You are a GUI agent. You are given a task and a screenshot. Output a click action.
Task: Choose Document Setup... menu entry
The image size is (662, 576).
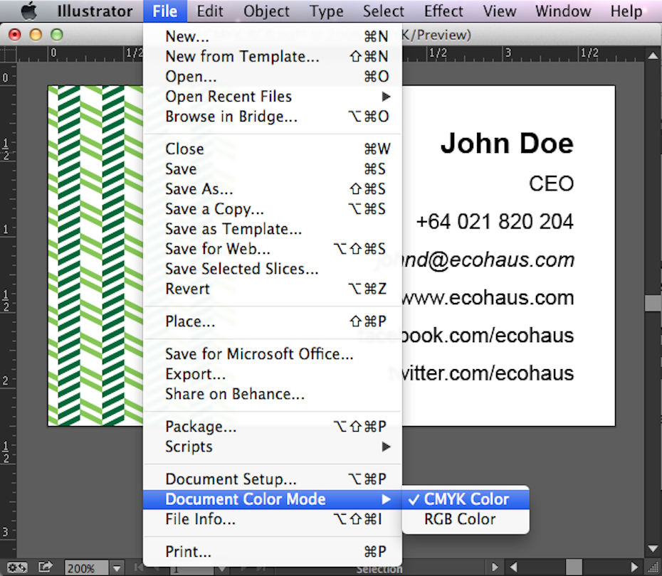click(x=231, y=479)
